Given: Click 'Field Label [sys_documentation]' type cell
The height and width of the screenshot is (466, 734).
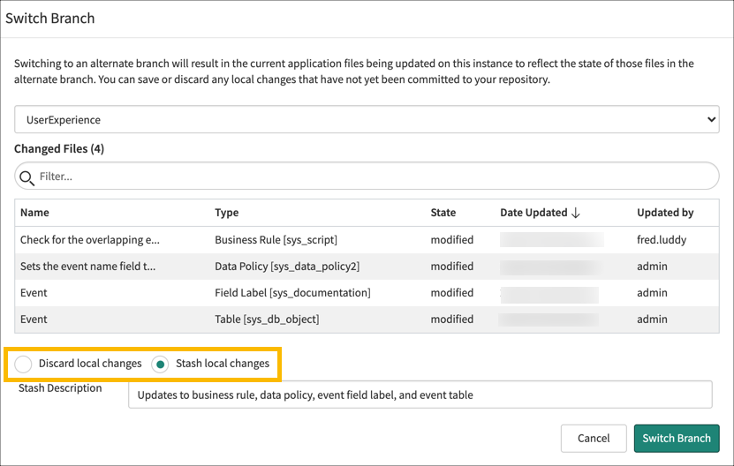Looking at the screenshot, I should 292,293.
